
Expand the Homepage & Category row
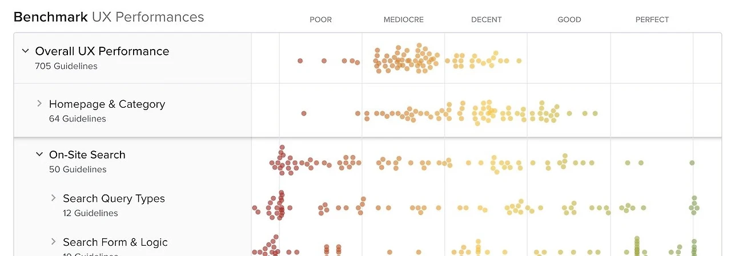click(39, 103)
